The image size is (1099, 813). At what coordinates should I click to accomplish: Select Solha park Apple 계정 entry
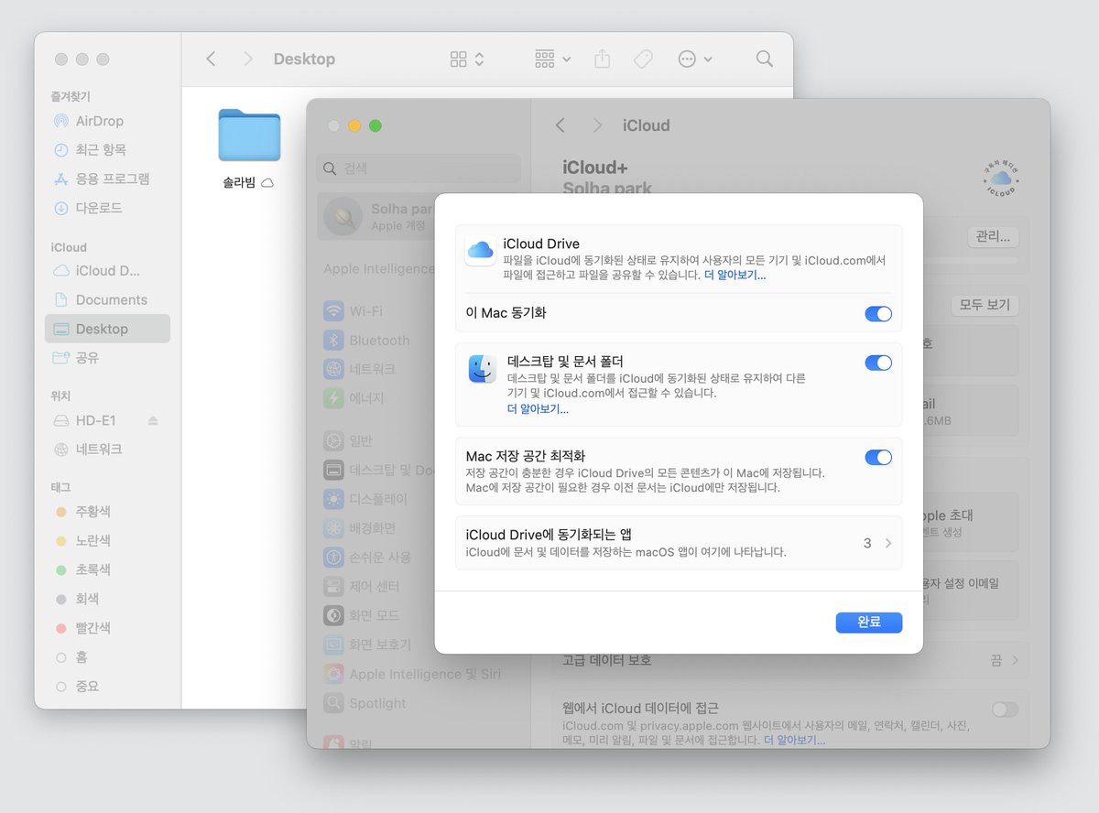(x=375, y=216)
